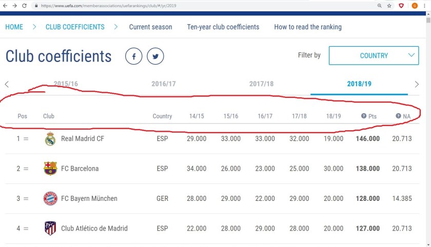Screen dimensions: 431x247
Task: Click the help icon beside Pts
Action: [364, 116]
